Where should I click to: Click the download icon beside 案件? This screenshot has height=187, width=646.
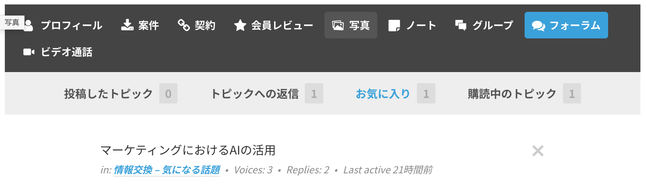127,25
